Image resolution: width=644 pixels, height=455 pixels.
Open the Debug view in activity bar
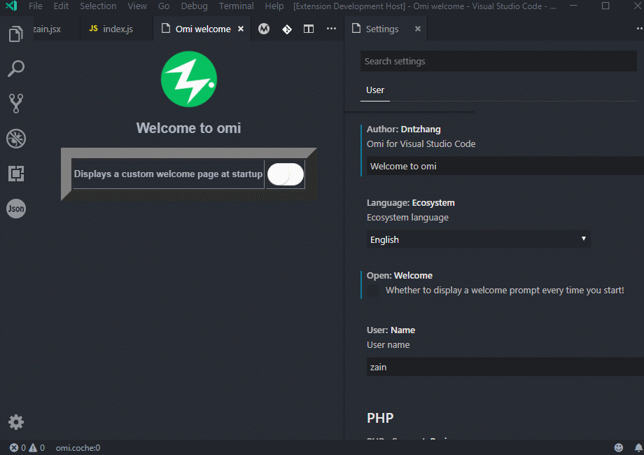pyautogui.click(x=16, y=139)
